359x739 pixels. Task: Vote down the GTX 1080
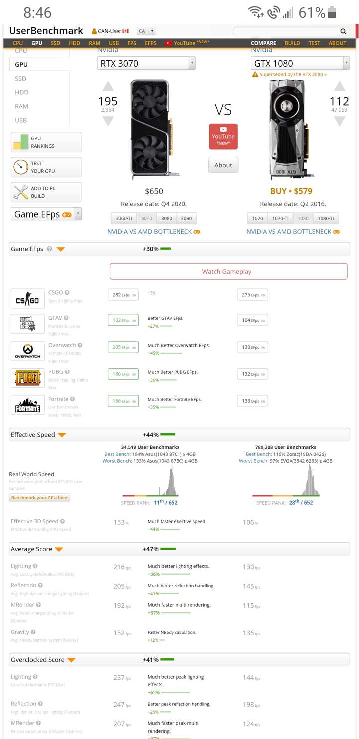(339, 121)
